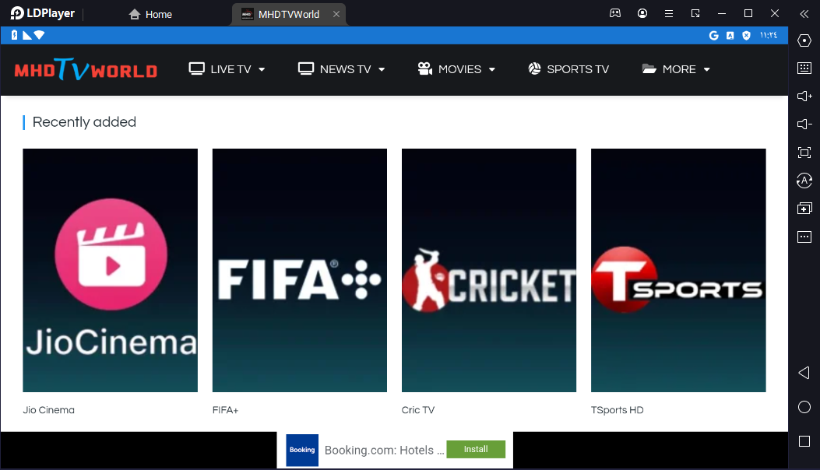Click the volume down icon
Image resolution: width=820 pixels, height=470 pixels.
click(804, 124)
